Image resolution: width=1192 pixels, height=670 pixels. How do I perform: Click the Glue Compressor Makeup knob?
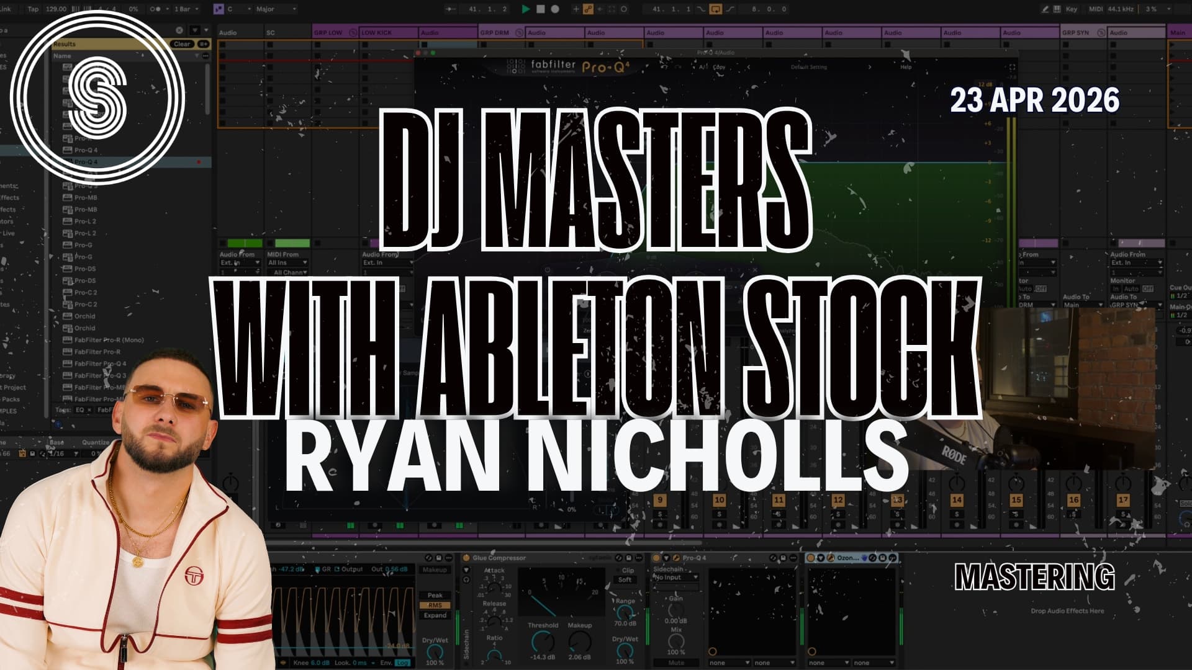[580, 641]
